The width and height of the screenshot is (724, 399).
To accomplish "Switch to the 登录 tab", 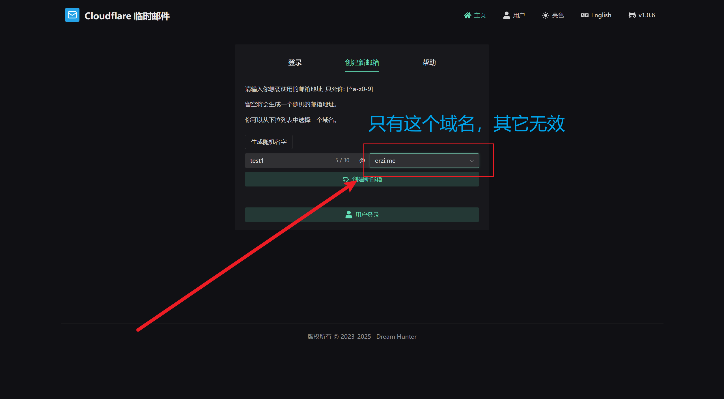I will coord(295,63).
